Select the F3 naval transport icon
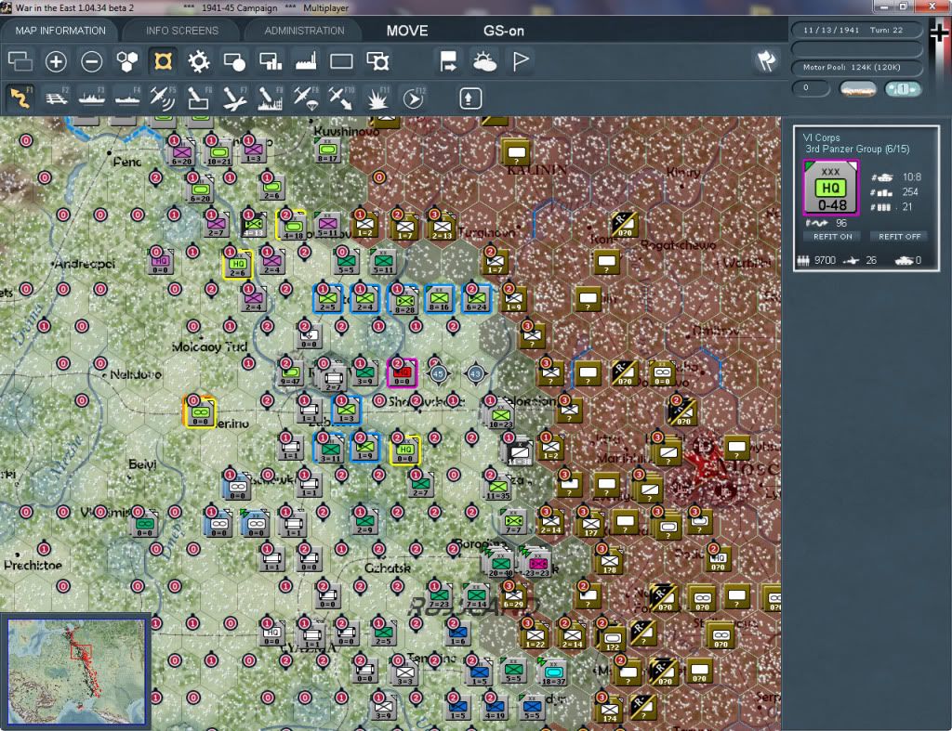952x731 pixels. 92,98
